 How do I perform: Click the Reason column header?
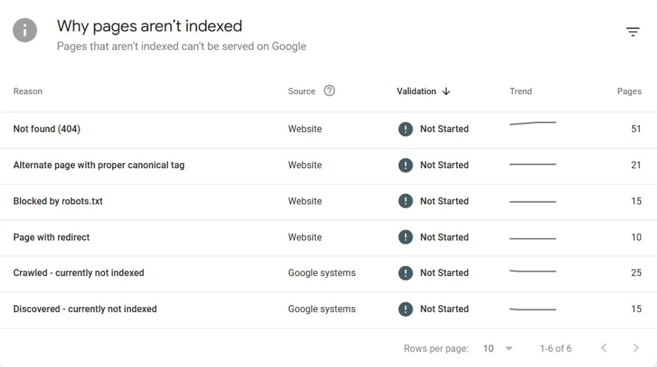click(x=28, y=91)
